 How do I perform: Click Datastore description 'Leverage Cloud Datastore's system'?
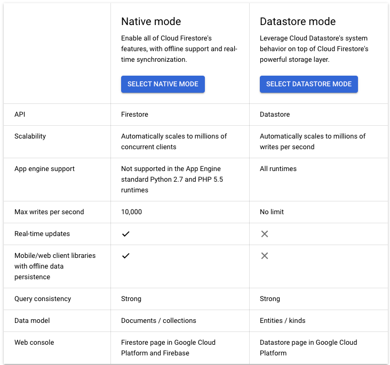pyautogui.click(x=314, y=48)
